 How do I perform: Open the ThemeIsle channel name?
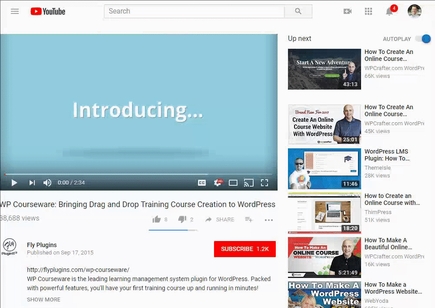[377, 167]
